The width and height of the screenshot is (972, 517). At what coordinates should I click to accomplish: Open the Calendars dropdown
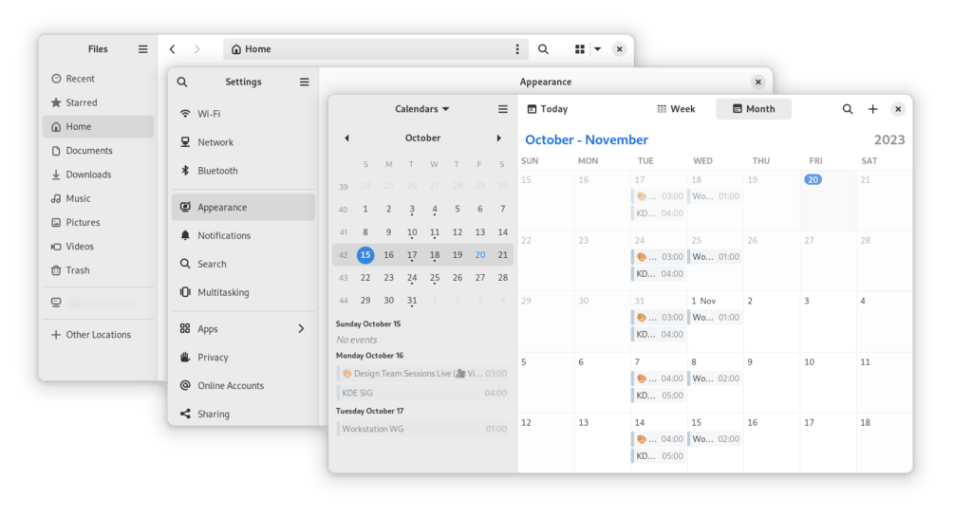point(422,109)
